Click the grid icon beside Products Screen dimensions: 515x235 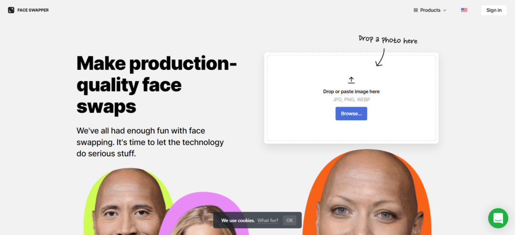click(x=415, y=10)
